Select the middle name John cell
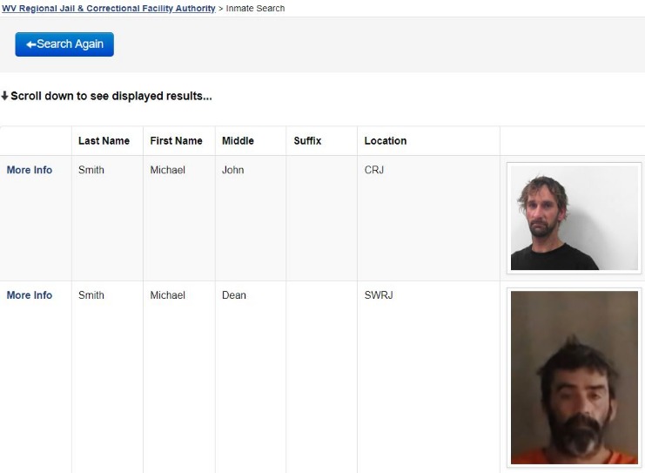The image size is (645, 473). tap(233, 170)
